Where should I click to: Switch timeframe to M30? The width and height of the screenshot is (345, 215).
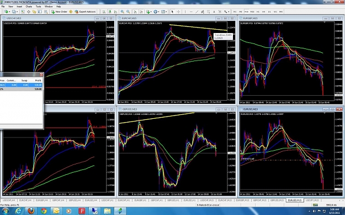point(252,12)
